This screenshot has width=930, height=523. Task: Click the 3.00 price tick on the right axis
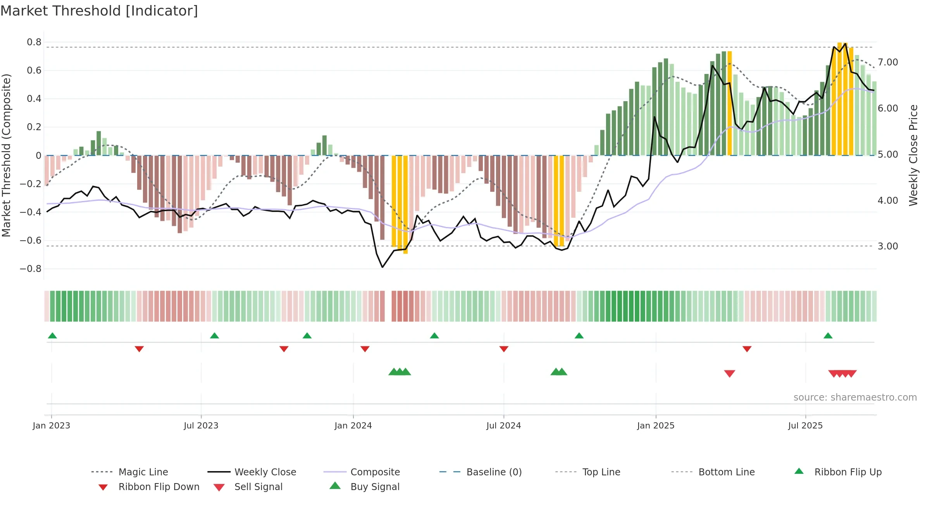pos(888,246)
